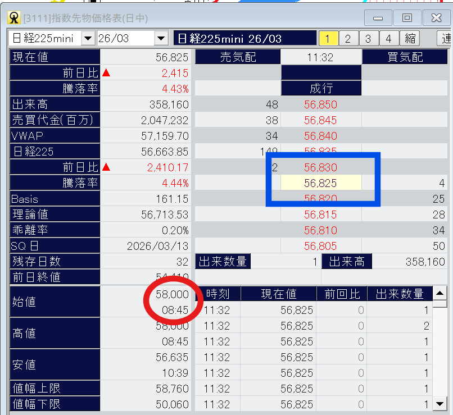Click ask price 56,845
The height and width of the screenshot is (415, 453).
320,120
